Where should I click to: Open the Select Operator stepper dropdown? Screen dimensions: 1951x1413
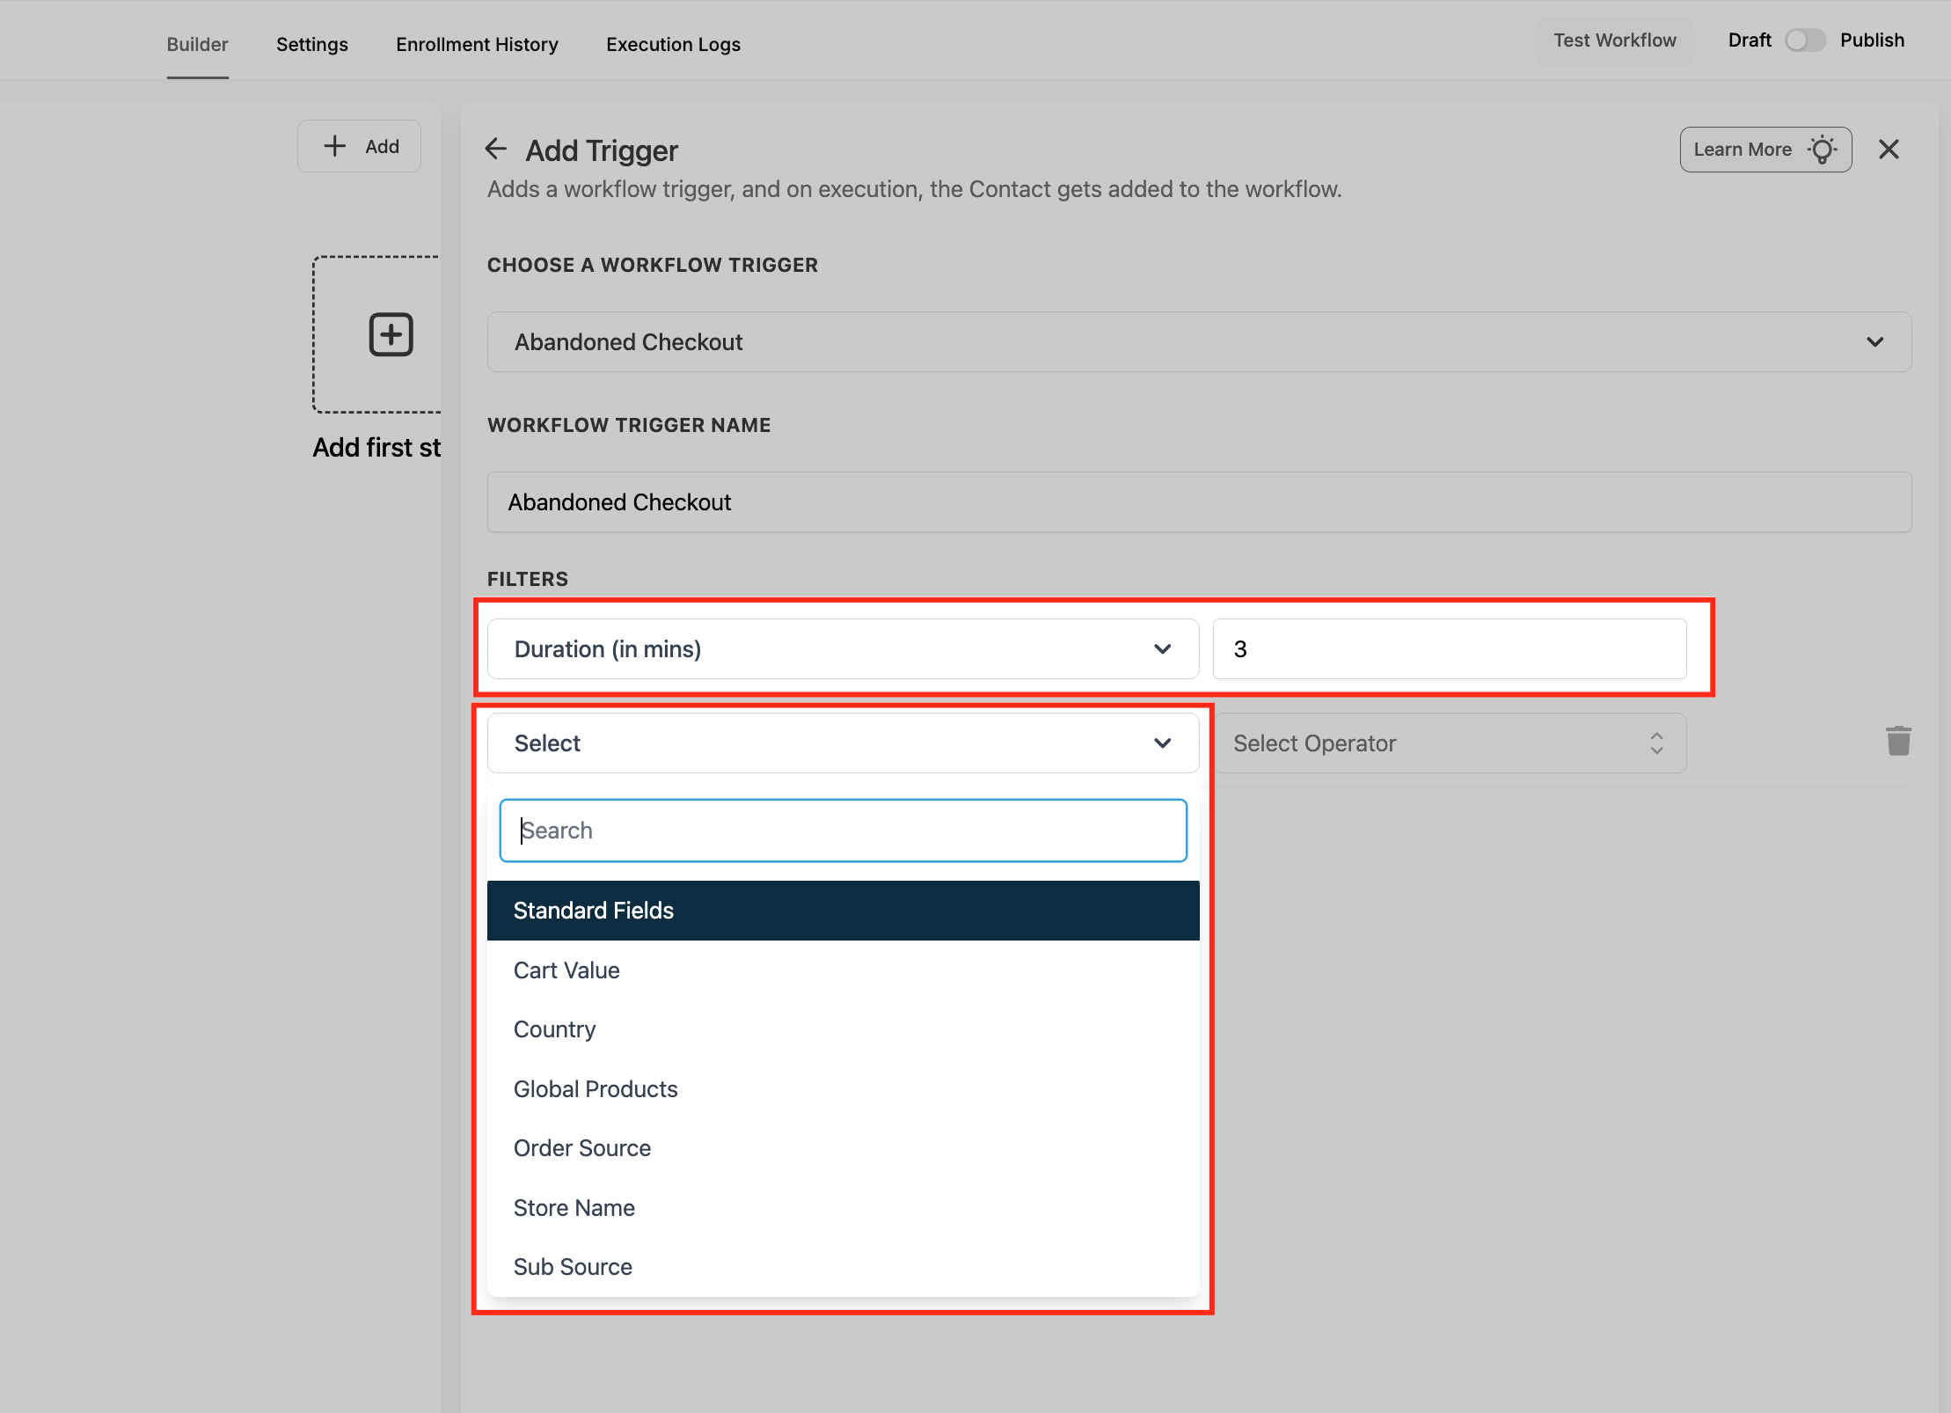1448,743
